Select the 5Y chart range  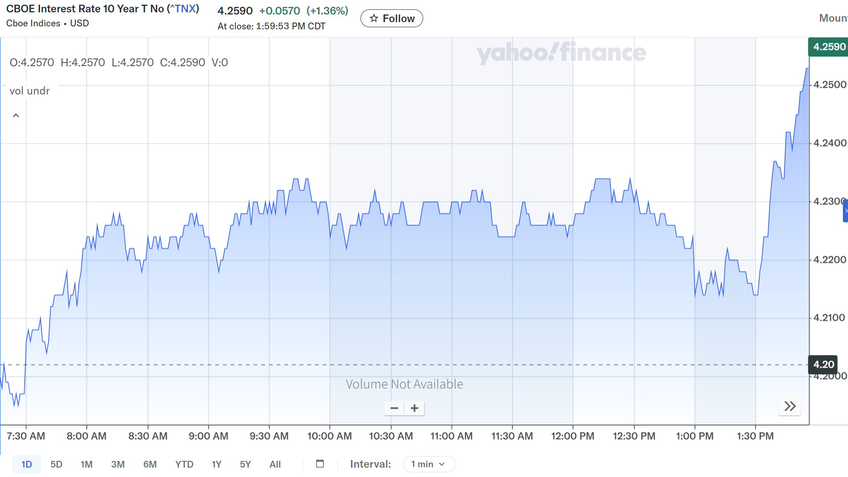pos(245,464)
